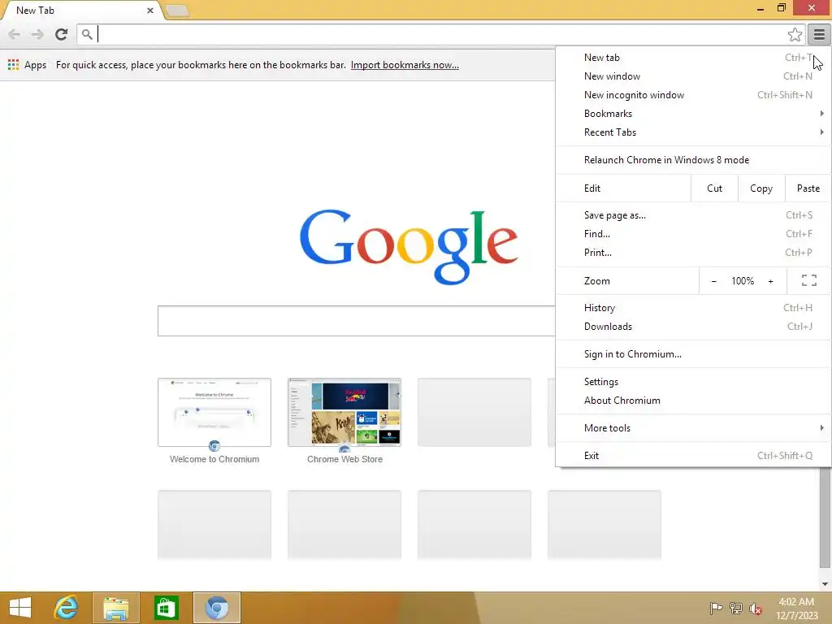Viewport: 832px width, 624px height.
Task: Select Relaunch Chrome in Windows 8 mode
Action: coord(693,160)
